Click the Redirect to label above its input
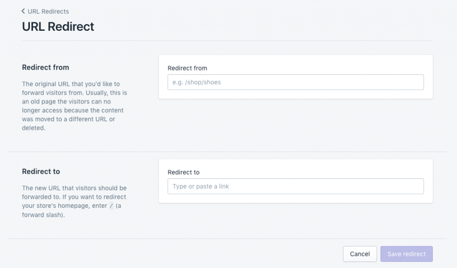This screenshot has height=268, width=457. (x=183, y=172)
